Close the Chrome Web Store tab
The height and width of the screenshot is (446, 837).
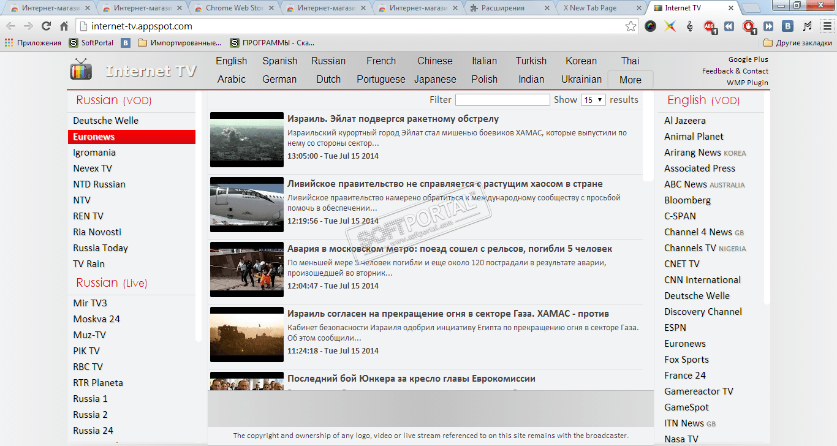[x=270, y=8]
